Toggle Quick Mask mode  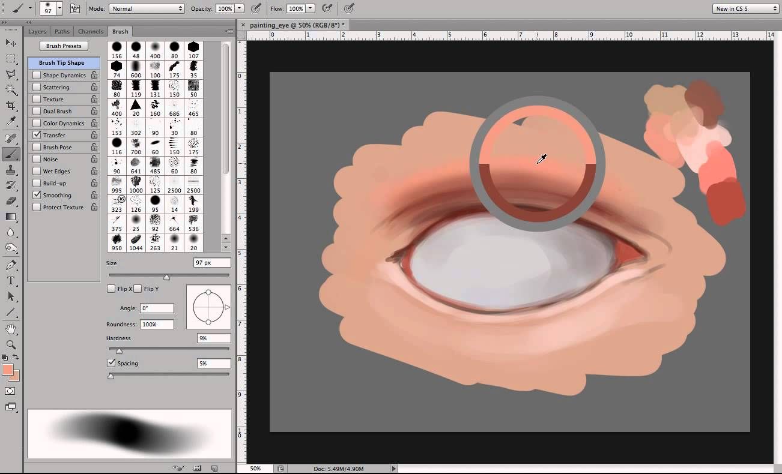[10, 391]
